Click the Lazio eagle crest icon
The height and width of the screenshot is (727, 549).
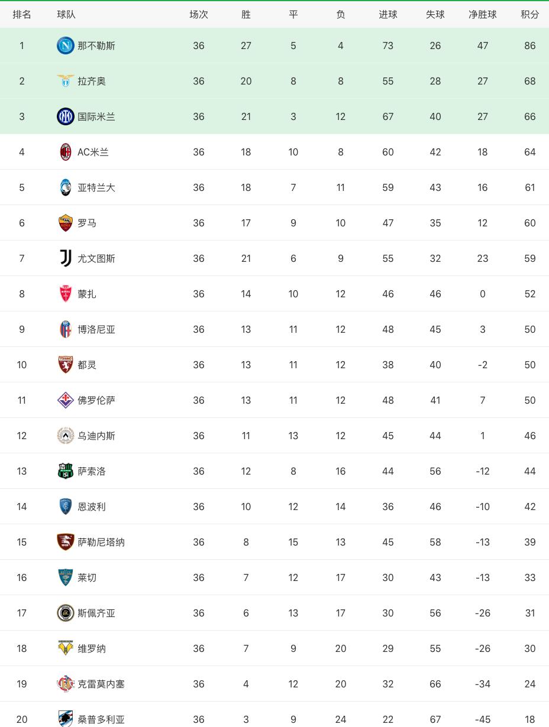point(65,81)
